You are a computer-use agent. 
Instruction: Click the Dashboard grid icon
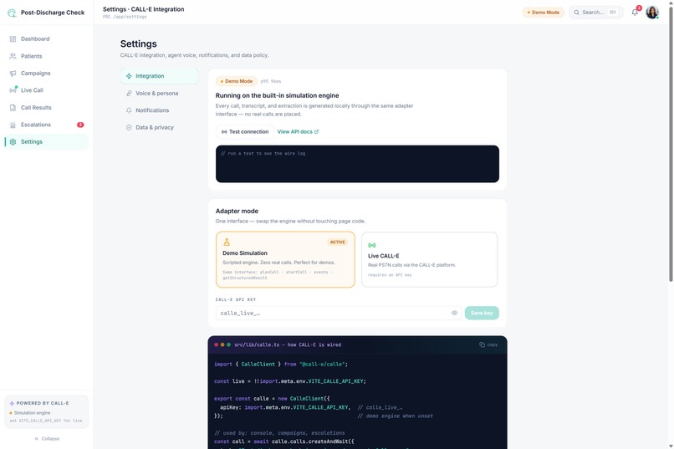(13, 39)
